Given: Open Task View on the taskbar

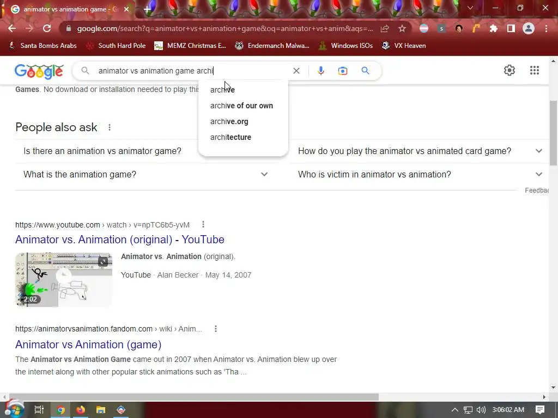Looking at the screenshot, I should [x=39, y=410].
